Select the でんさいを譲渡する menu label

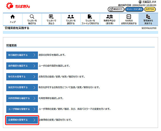[x=71, y=22]
